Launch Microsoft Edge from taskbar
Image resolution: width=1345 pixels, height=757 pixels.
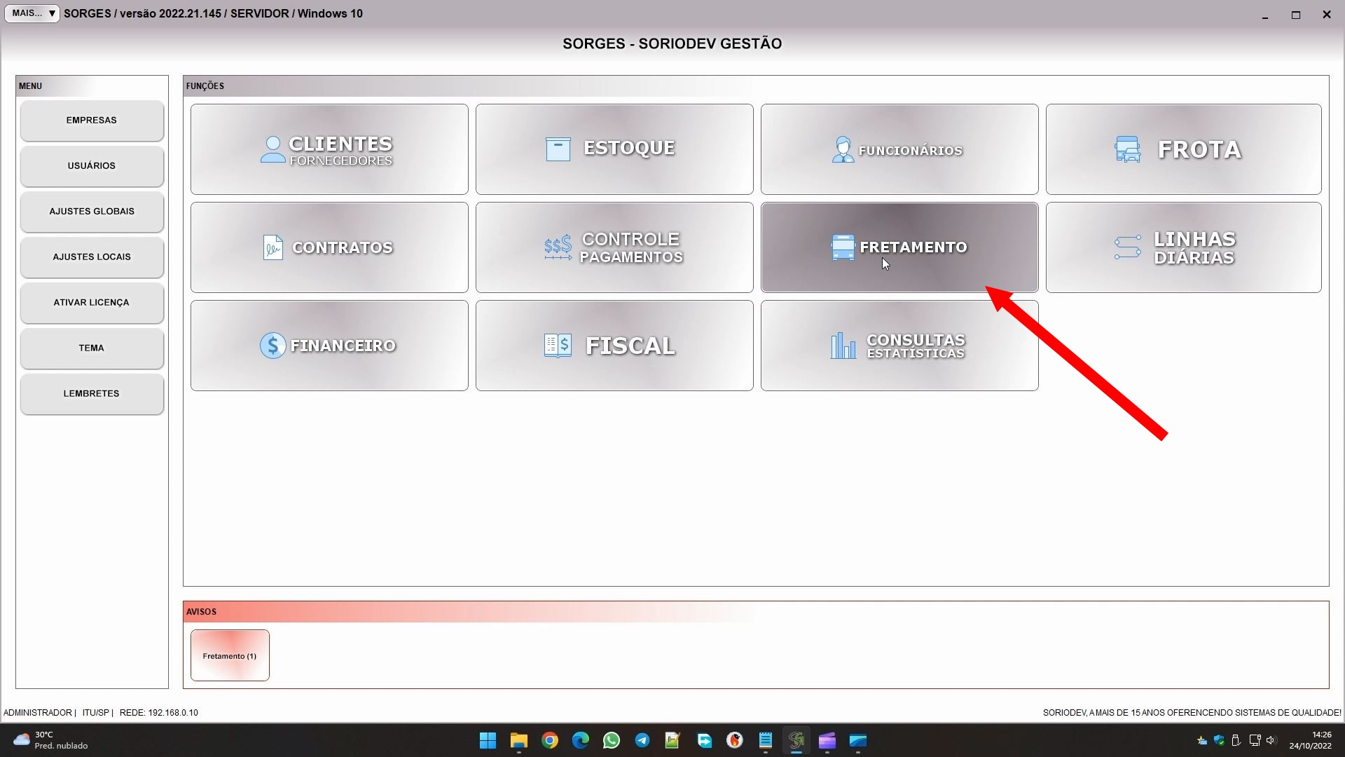581,740
